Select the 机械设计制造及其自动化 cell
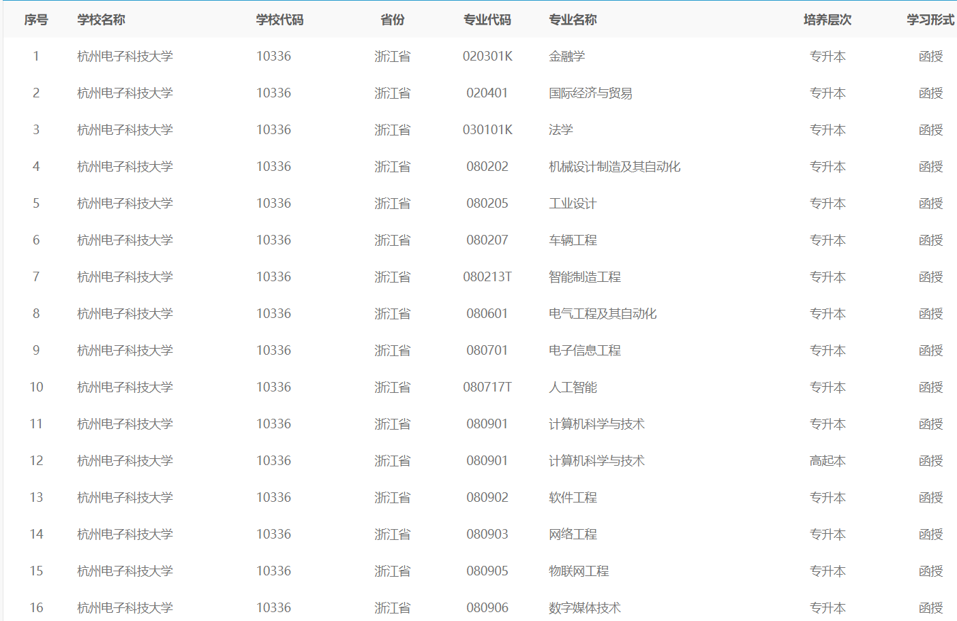This screenshot has height=621, width=957. 615,167
